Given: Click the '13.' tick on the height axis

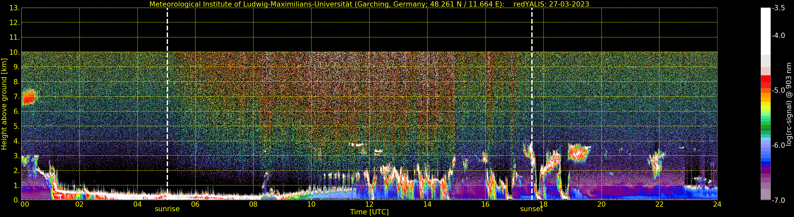Looking at the screenshot, I should point(15,8).
